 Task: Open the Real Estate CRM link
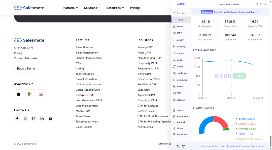[147, 84]
